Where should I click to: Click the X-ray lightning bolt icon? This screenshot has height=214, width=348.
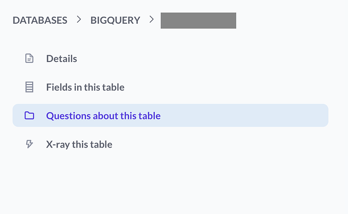29,144
